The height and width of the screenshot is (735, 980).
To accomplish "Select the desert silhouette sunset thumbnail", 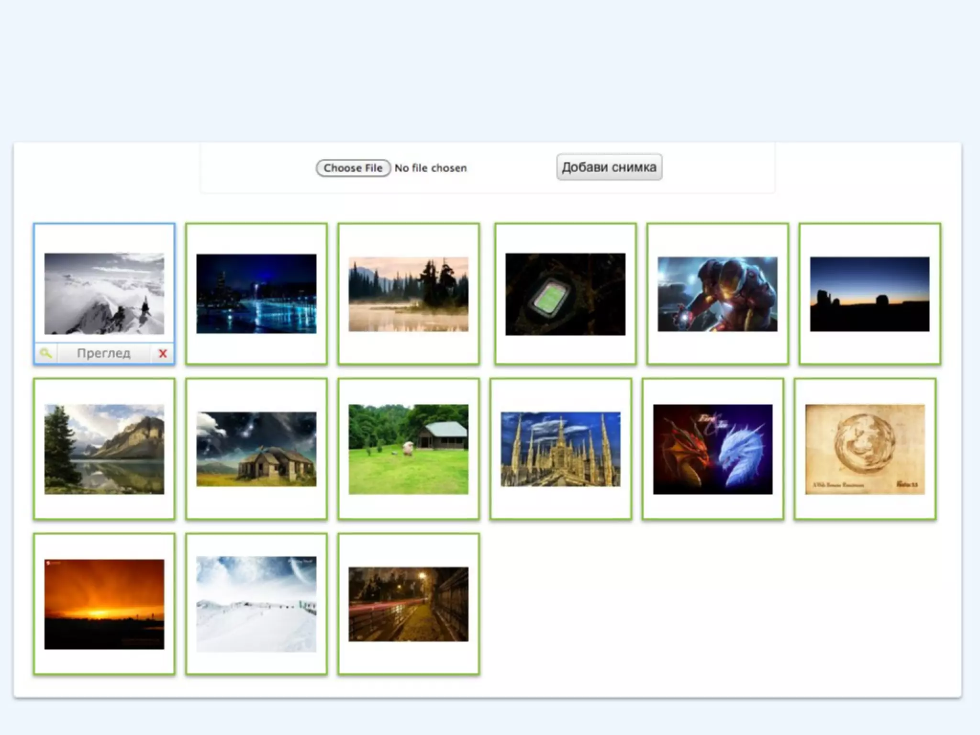I will pyautogui.click(x=869, y=294).
